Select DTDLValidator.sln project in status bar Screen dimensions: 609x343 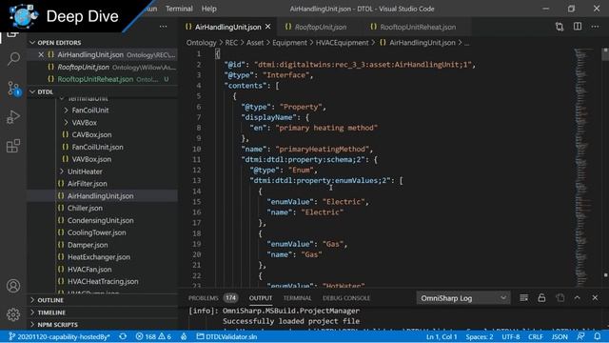(x=226, y=336)
